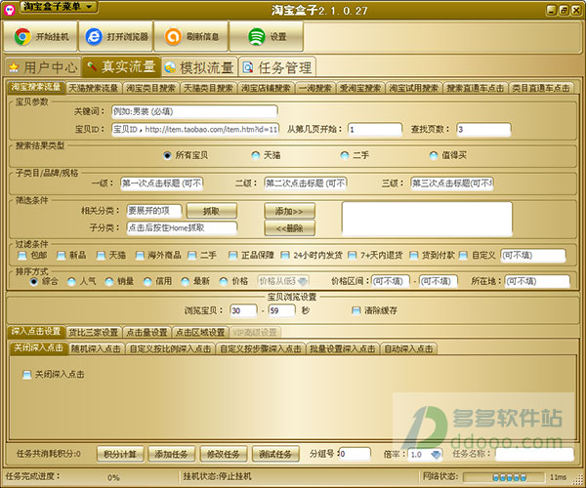Open the 批量设置深入点击 tab

(x=343, y=348)
